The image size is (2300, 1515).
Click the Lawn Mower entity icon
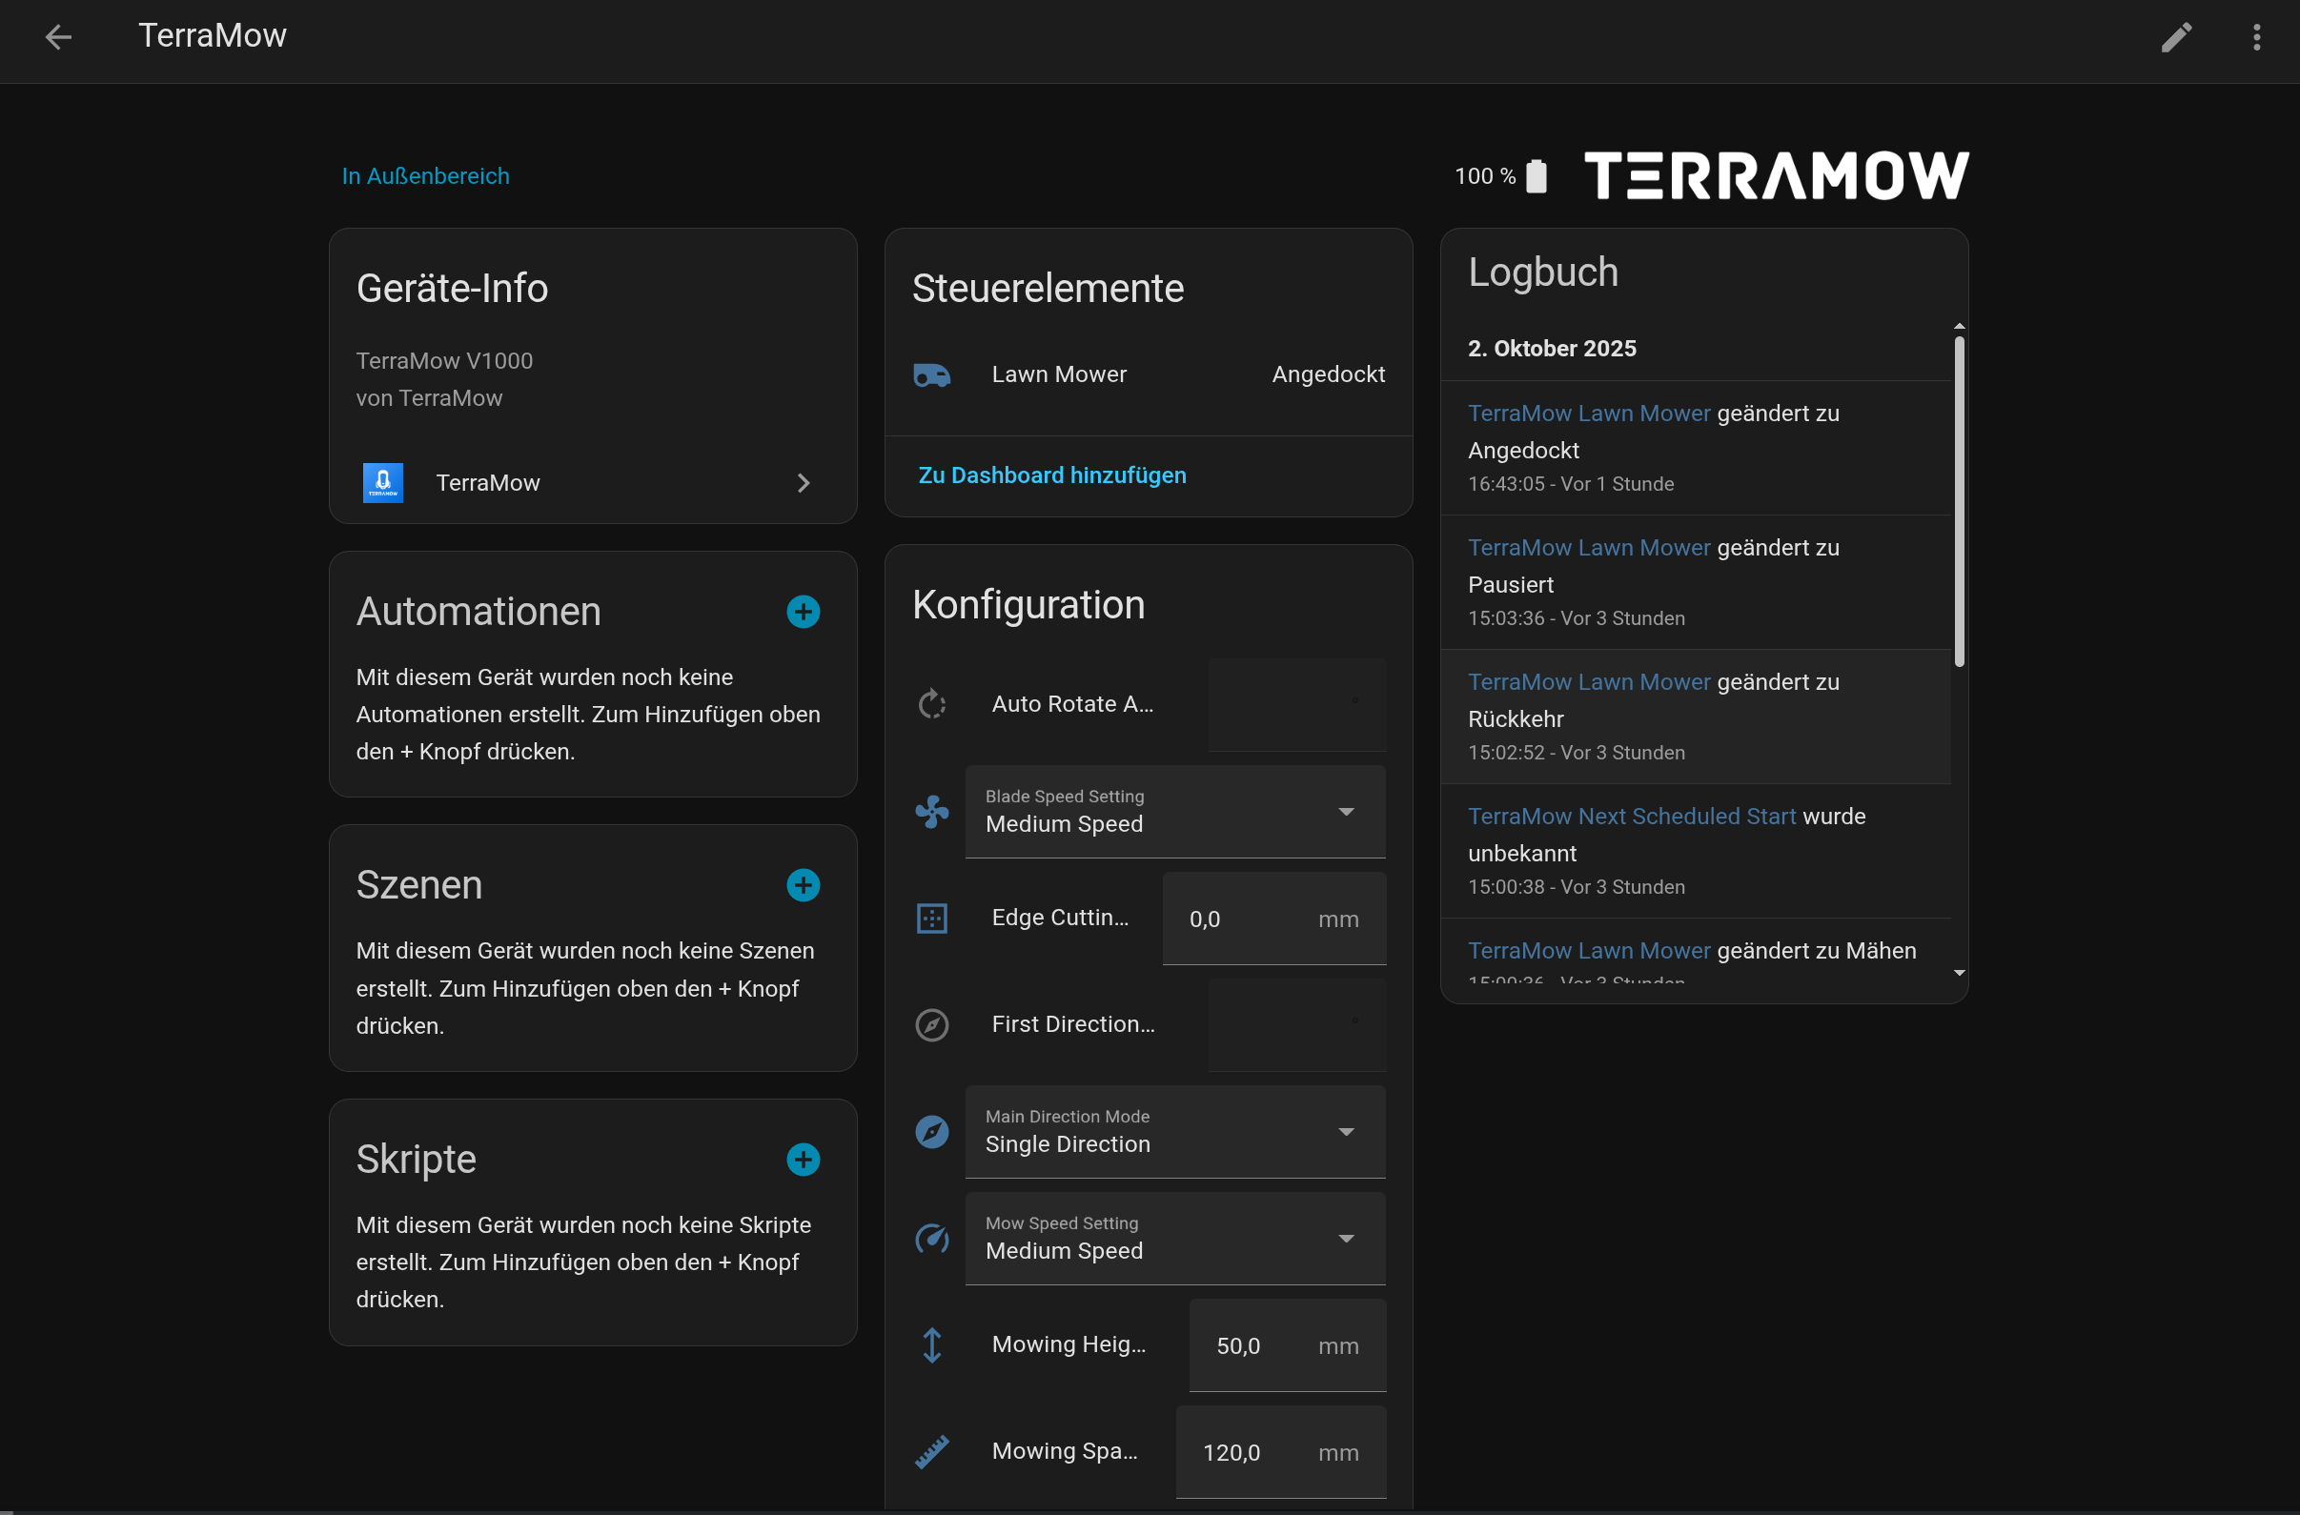931,374
